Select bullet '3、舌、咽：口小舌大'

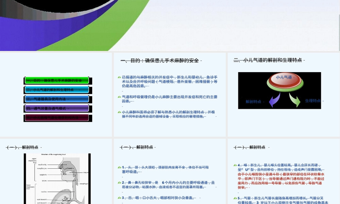[x=159, y=198]
